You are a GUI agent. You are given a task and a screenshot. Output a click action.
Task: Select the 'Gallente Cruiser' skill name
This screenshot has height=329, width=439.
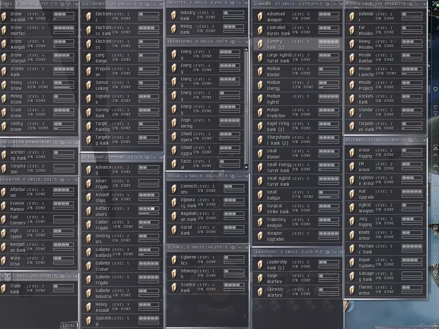coord(103,266)
